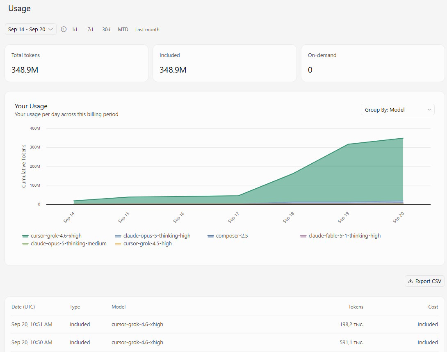
Task: Click the 591,1 тыс. tokens cell
Action: tap(351, 342)
